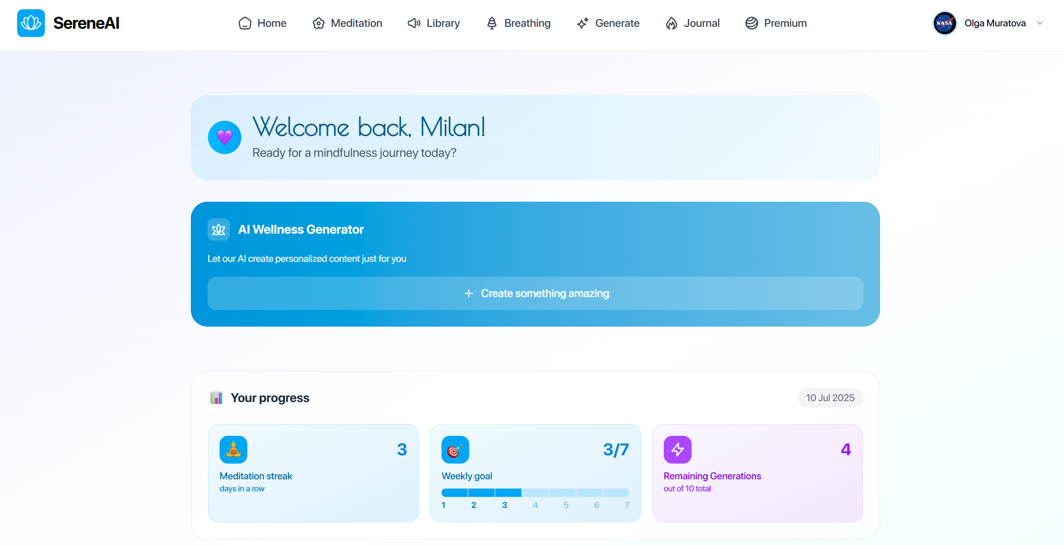Screen dimensions: 1064x545
Task: Open the Home navigation item
Action: click(263, 23)
